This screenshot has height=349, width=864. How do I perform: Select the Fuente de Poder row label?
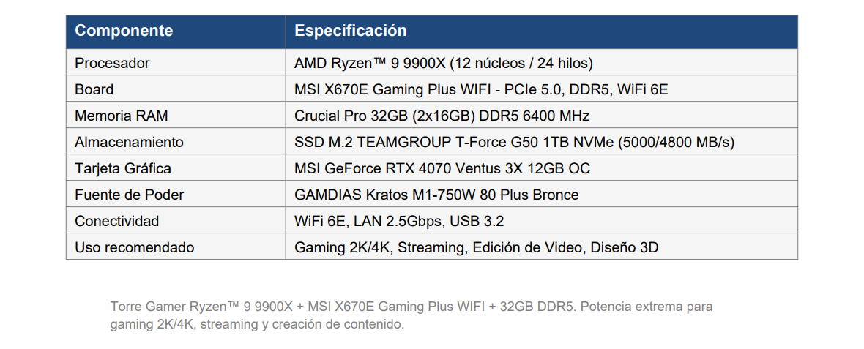pos(176,195)
